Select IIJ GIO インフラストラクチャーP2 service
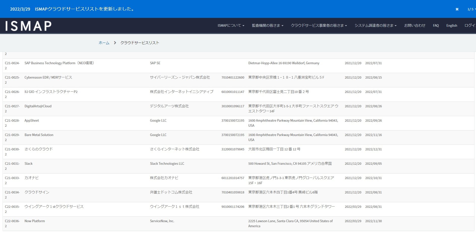The height and width of the screenshot is (233, 476). [x=51, y=92]
